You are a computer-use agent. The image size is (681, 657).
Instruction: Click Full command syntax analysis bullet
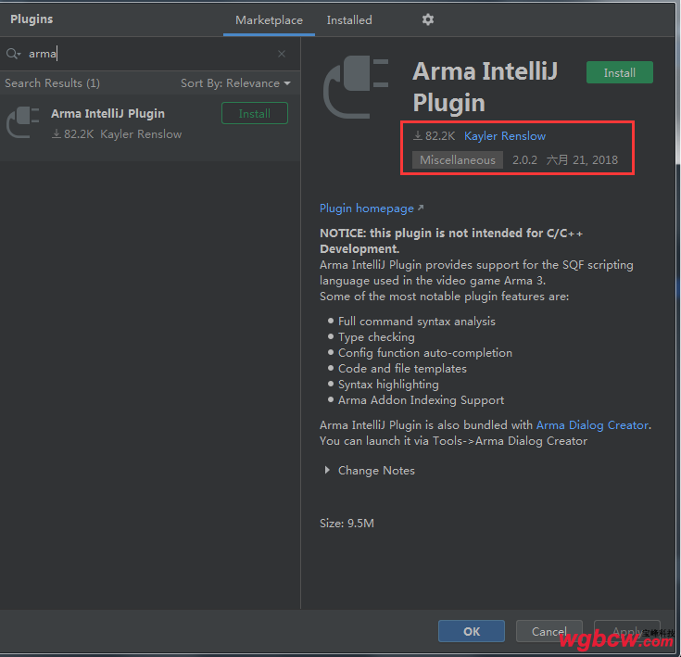point(417,322)
